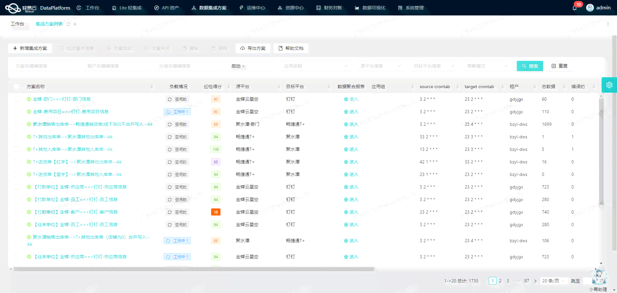Check row T+进货单【蓝字】
The height and width of the screenshot is (293, 617).
tap(16, 174)
